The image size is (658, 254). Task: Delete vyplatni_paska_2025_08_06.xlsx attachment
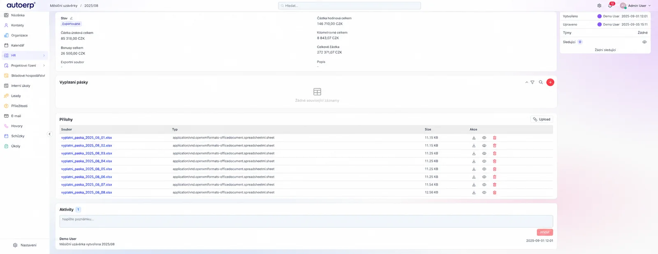click(x=495, y=177)
